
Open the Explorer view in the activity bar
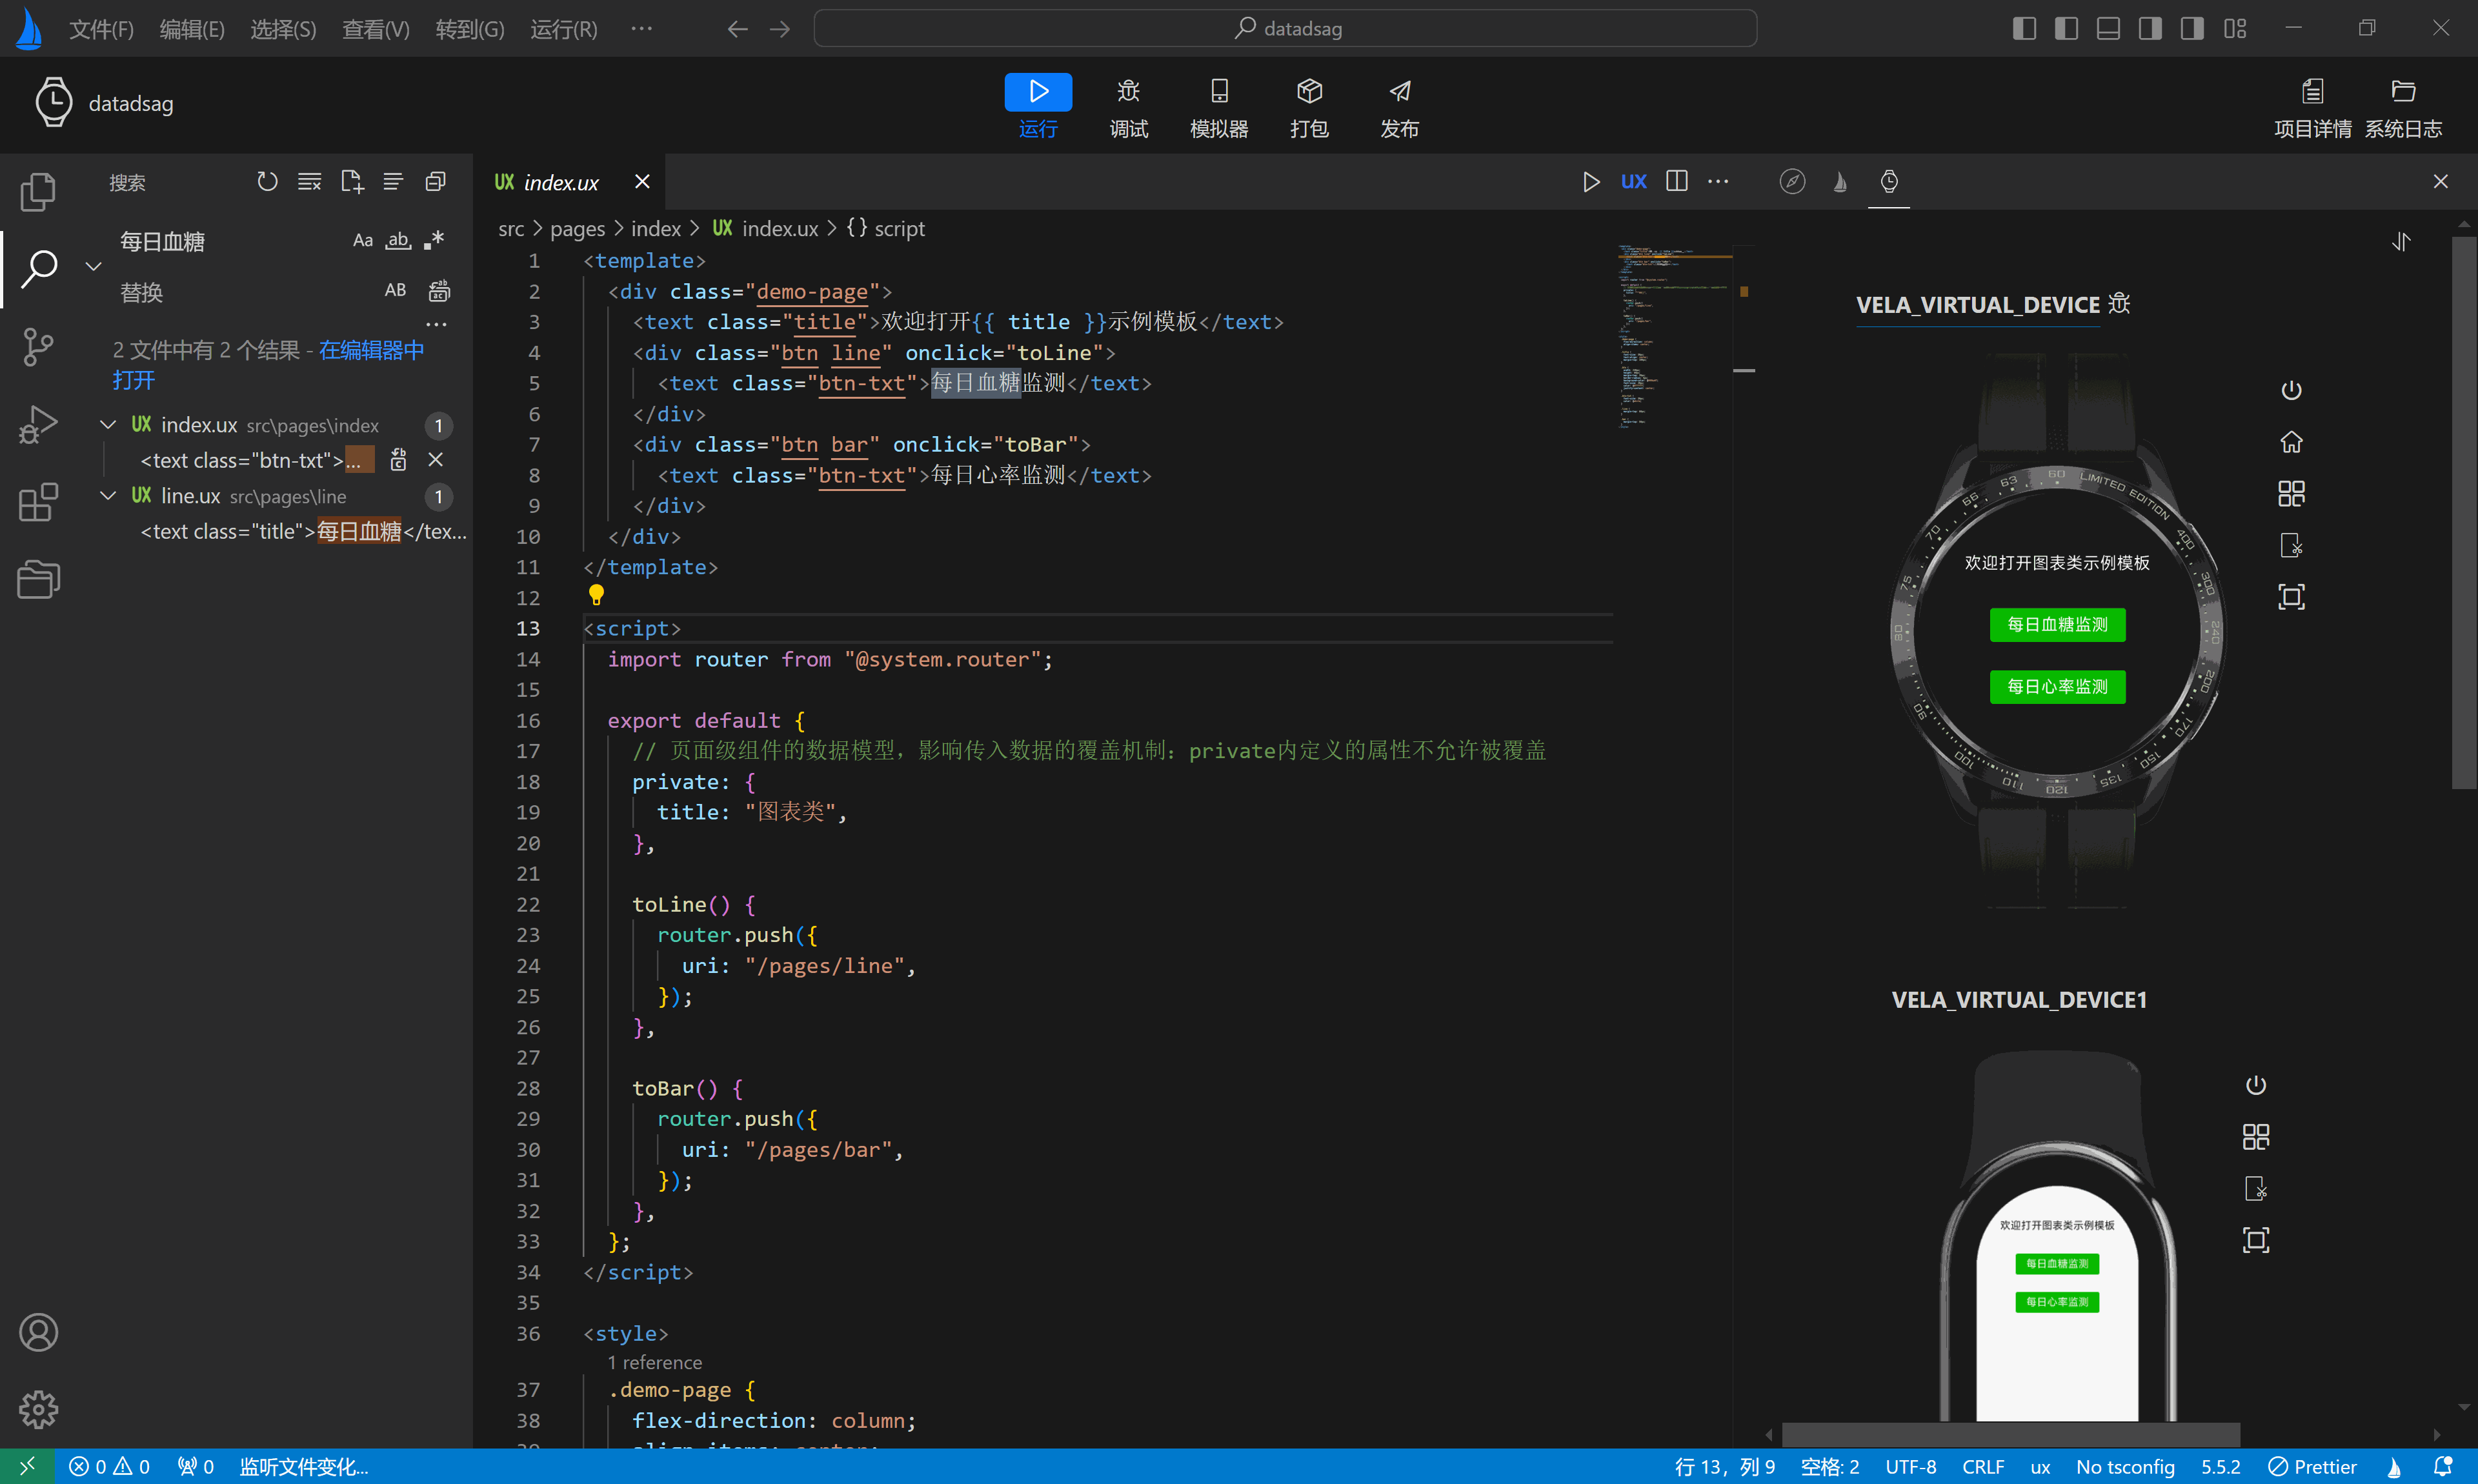tap(38, 192)
